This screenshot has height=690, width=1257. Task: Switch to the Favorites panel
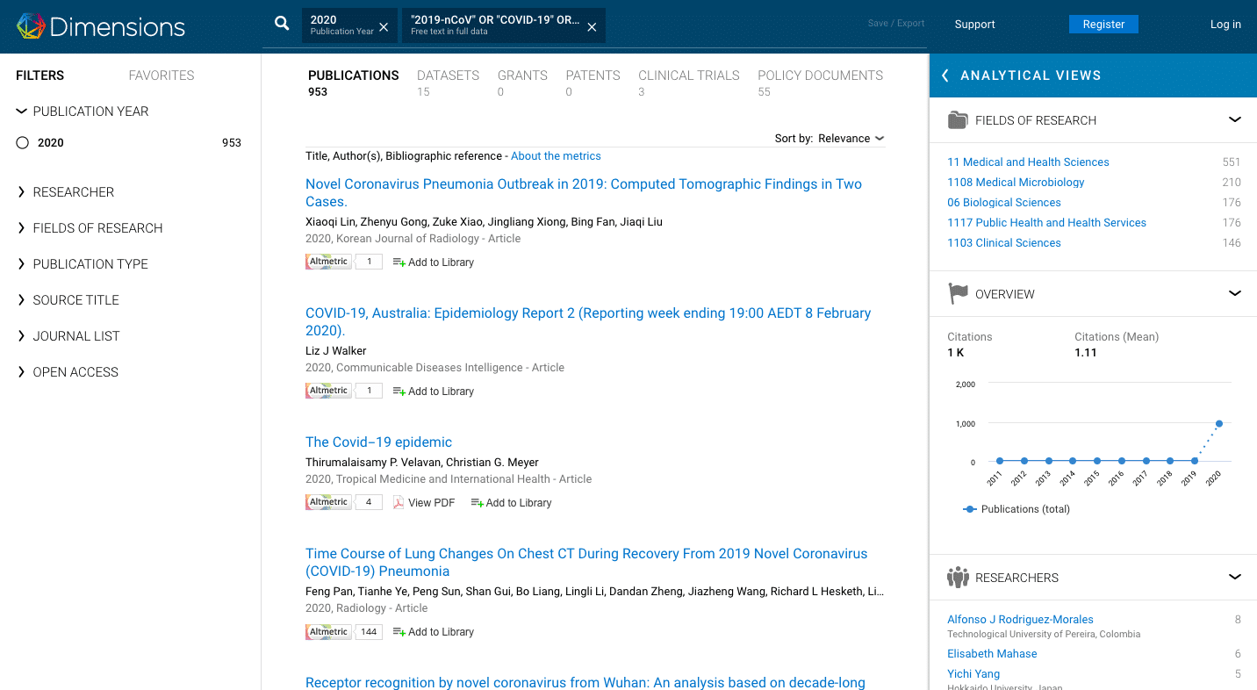coord(162,75)
